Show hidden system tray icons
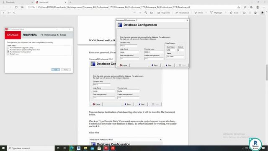This screenshot has height=151, width=268. [x=243, y=148]
